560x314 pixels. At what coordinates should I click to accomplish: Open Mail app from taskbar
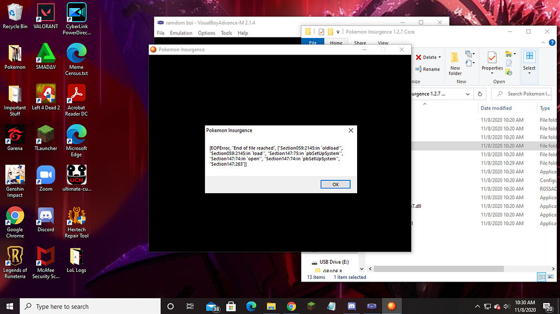pos(212,306)
